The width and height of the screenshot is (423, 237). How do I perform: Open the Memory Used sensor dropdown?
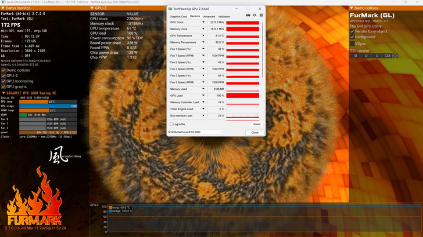[x=203, y=89]
